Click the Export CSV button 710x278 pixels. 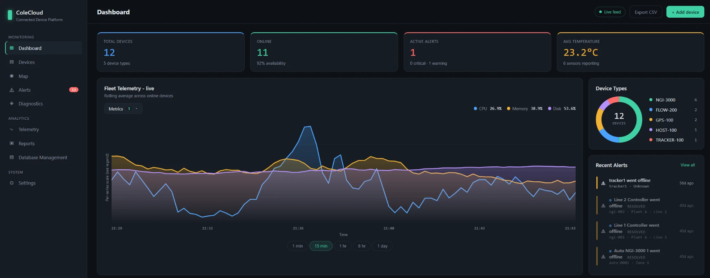click(646, 12)
